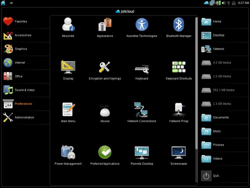Launch Assistive Technologies preferences
The image size is (250, 188).
click(142, 25)
